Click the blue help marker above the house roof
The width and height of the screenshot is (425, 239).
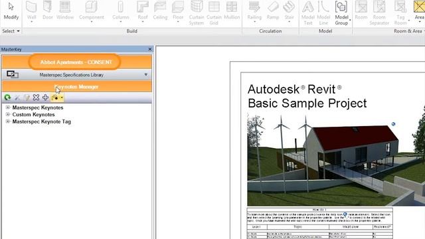tap(393, 124)
